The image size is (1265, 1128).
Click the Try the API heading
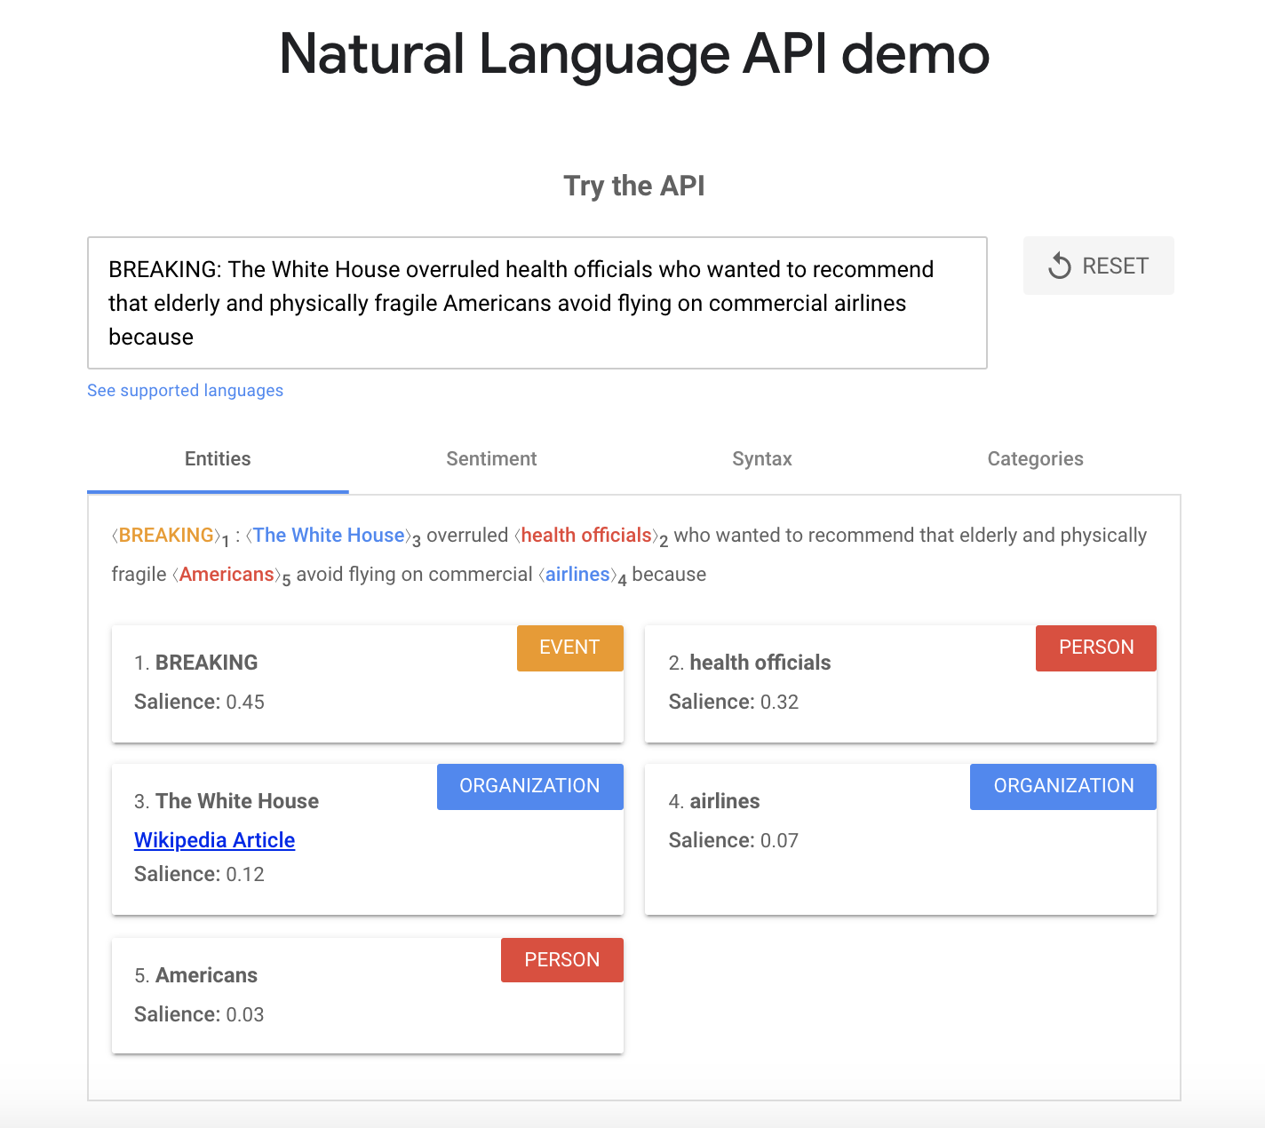click(x=634, y=186)
